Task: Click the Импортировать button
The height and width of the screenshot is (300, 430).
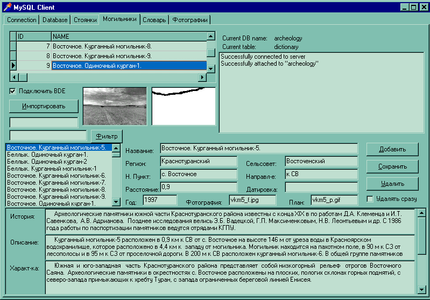Action: [x=44, y=106]
